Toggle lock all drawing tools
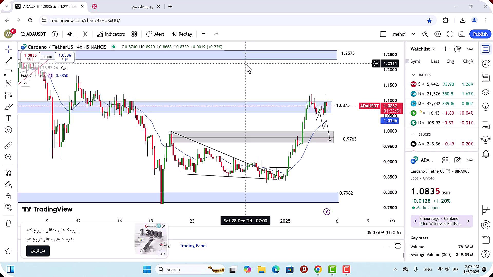 pyautogui.click(x=8, y=196)
